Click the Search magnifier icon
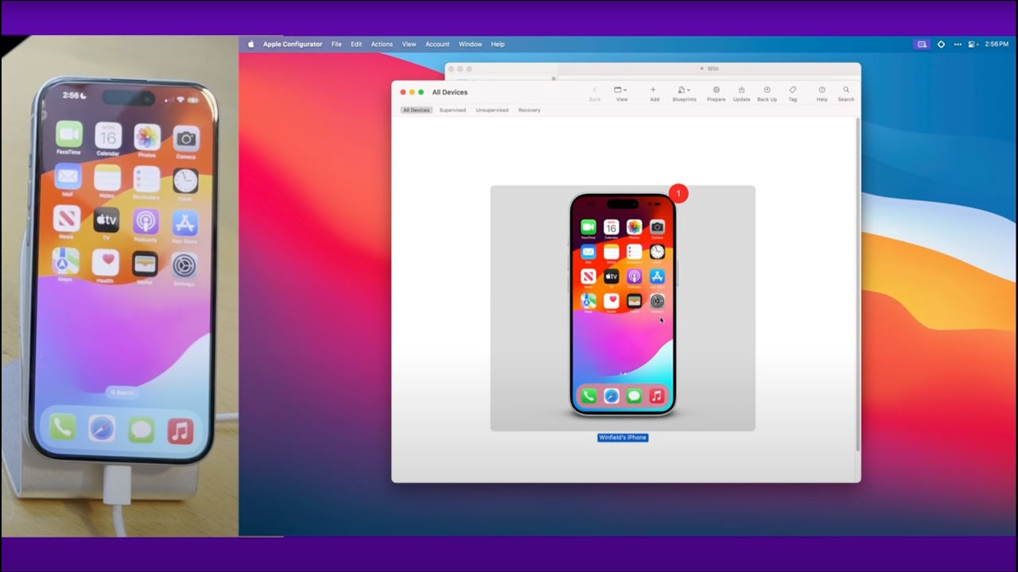Screen dimensions: 1018x572 [x=846, y=91]
